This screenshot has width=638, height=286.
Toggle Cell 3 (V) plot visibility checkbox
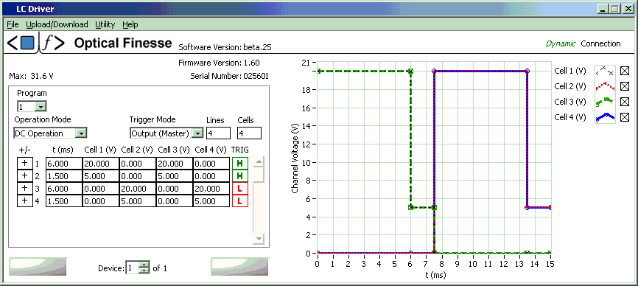(x=625, y=102)
